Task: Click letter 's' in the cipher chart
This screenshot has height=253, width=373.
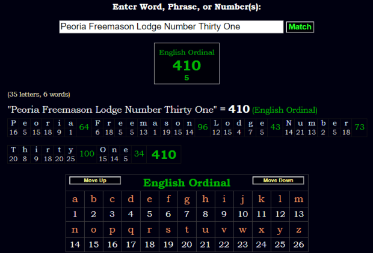Action: tap(168, 230)
